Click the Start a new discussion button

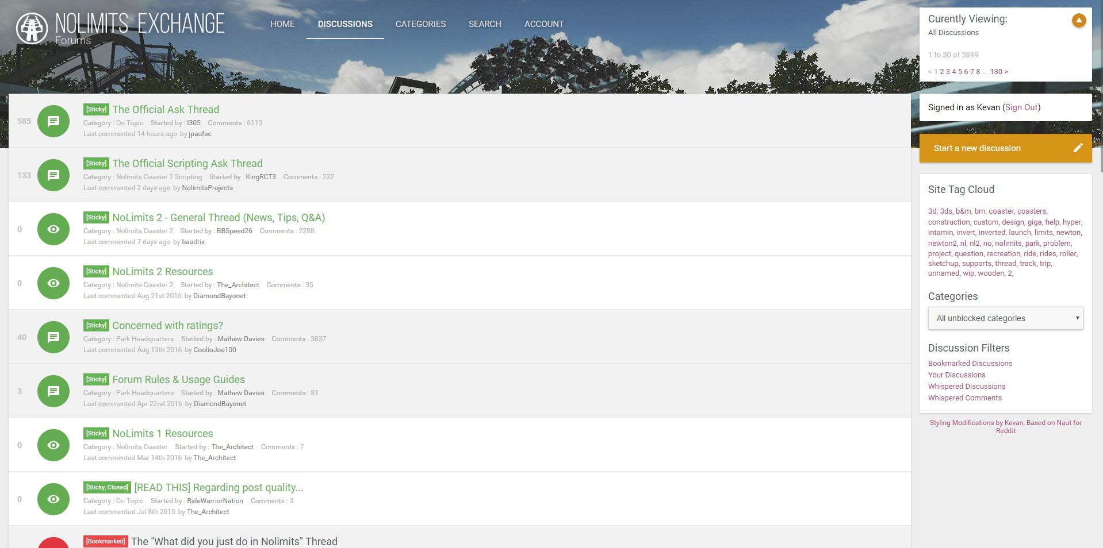[1005, 148]
